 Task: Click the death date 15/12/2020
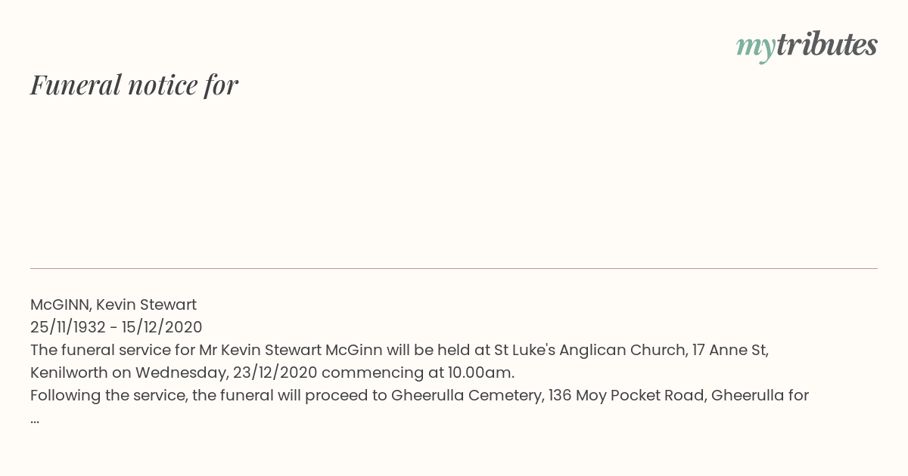point(162,327)
